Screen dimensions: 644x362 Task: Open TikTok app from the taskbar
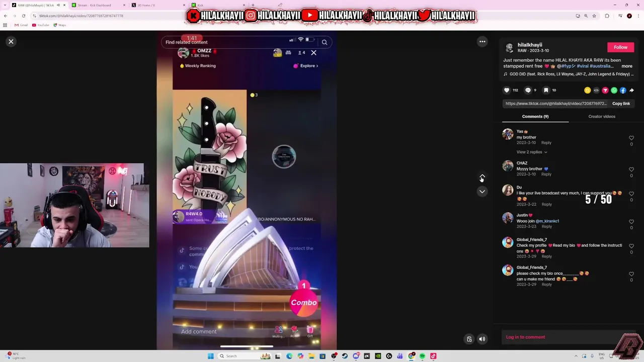pyautogui.click(x=433, y=356)
